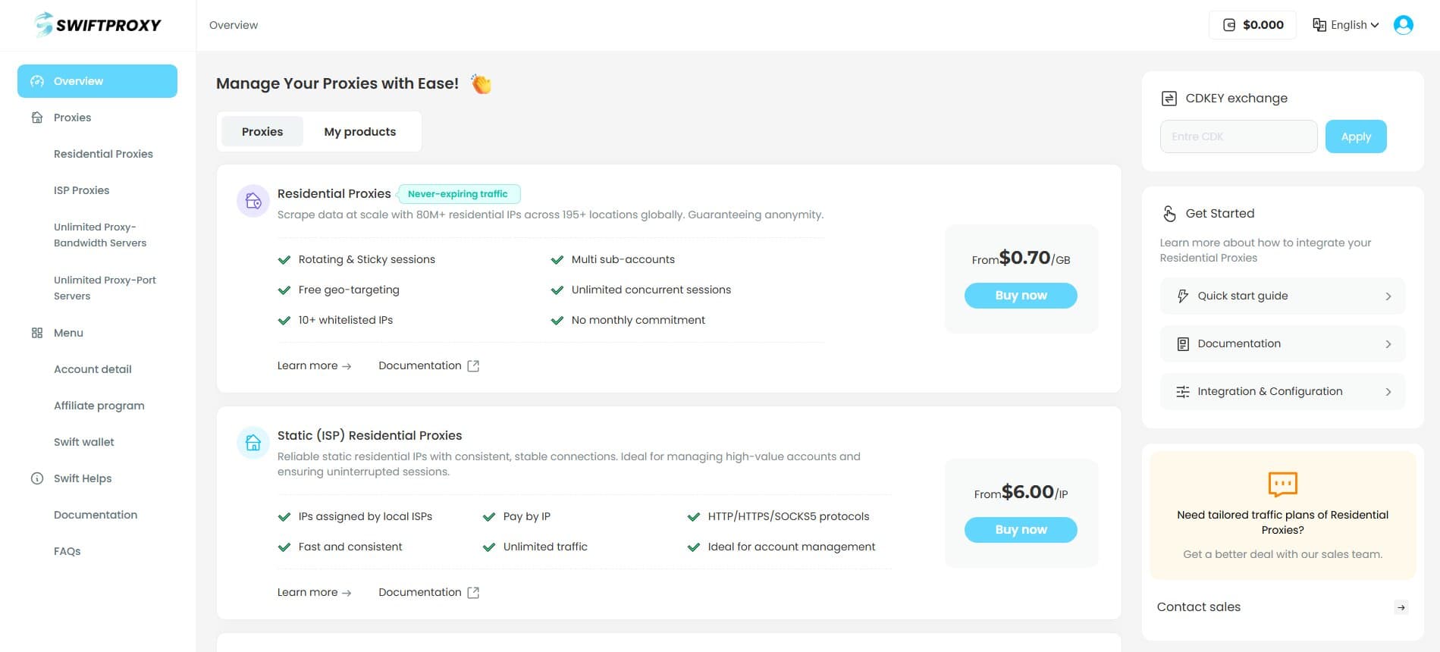Click the Integration & Configuration sliders icon

[x=1182, y=392]
